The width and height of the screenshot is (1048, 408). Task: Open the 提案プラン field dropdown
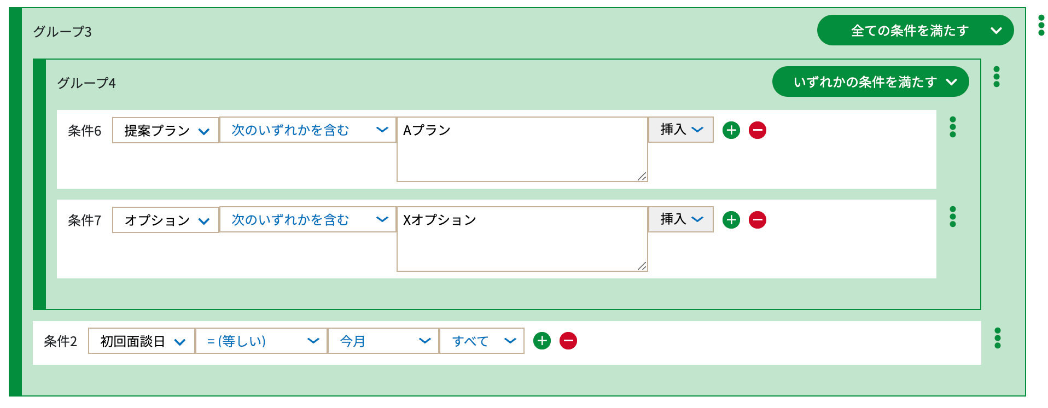coord(166,130)
